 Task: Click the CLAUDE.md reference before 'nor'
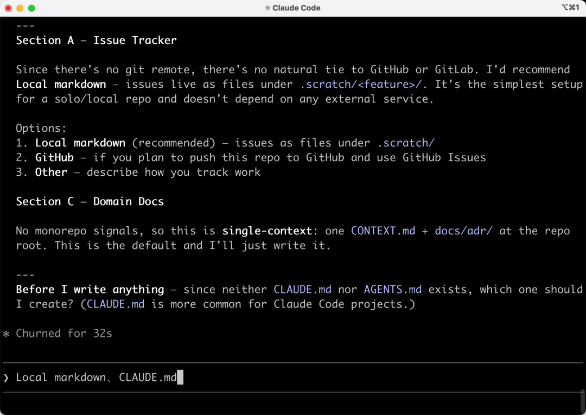click(302, 290)
